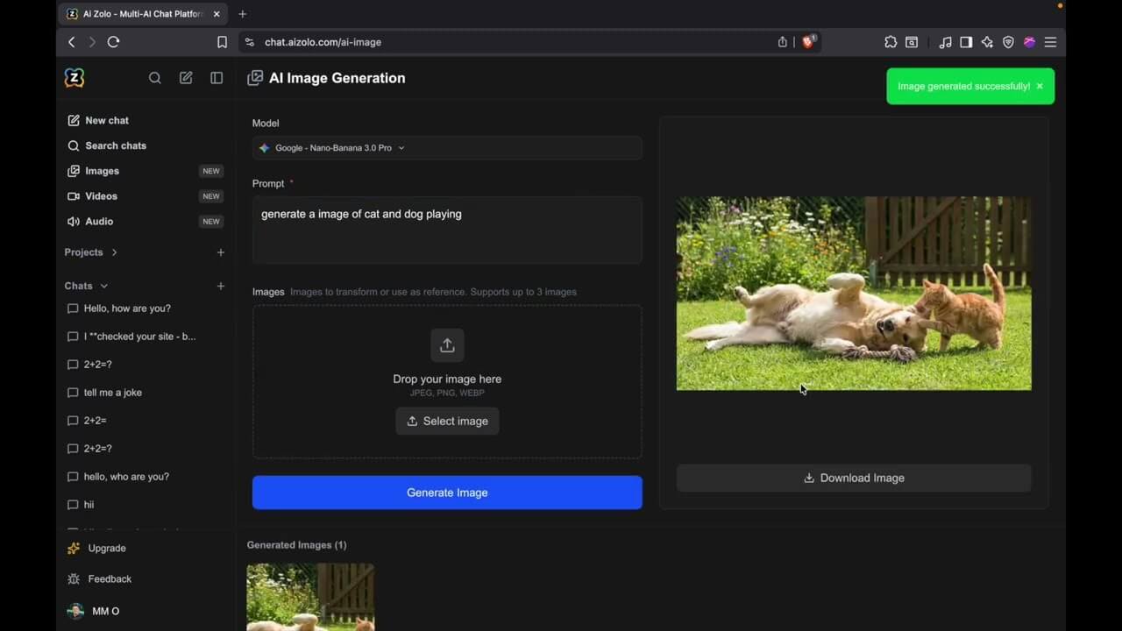Viewport: 1122px width, 631px height.
Task: Collapse the sidebar with the panel icon
Action: click(217, 78)
